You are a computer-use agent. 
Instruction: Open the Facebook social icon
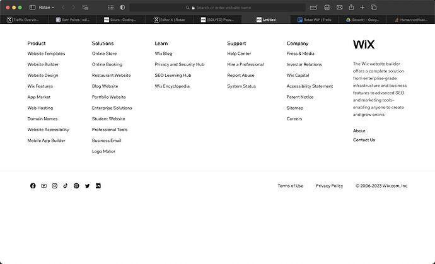coord(33,186)
